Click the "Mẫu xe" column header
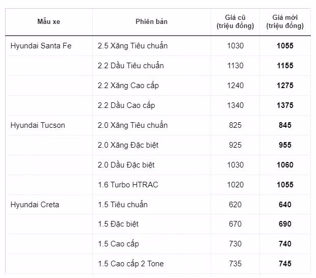The image size is (316, 278). (x=48, y=21)
